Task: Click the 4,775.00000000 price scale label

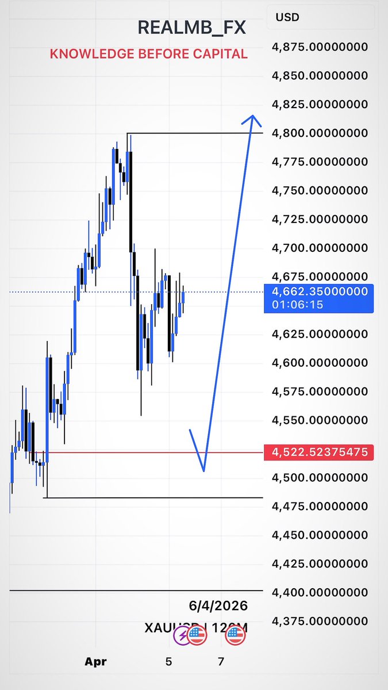Action: pos(320,162)
